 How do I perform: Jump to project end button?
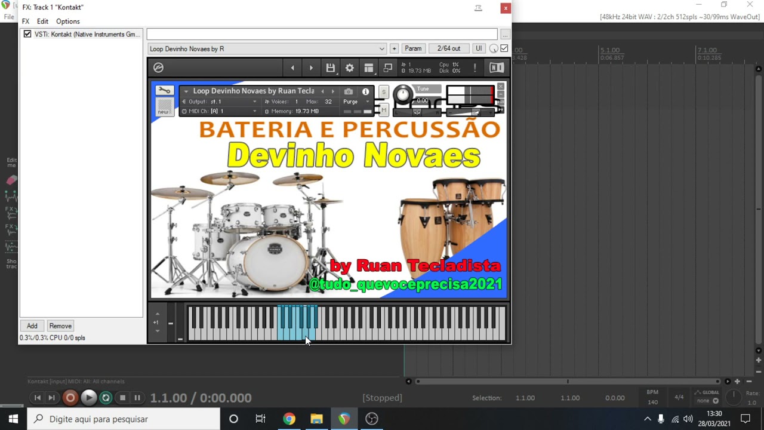(x=52, y=398)
